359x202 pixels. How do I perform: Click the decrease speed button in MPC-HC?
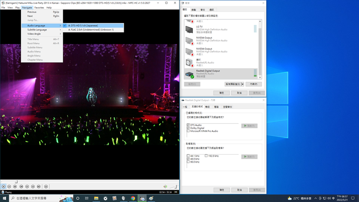[27, 187]
